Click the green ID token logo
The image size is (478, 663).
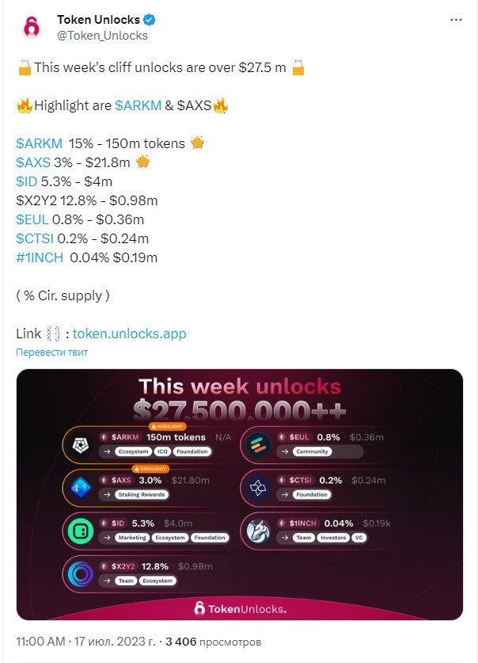click(x=80, y=531)
